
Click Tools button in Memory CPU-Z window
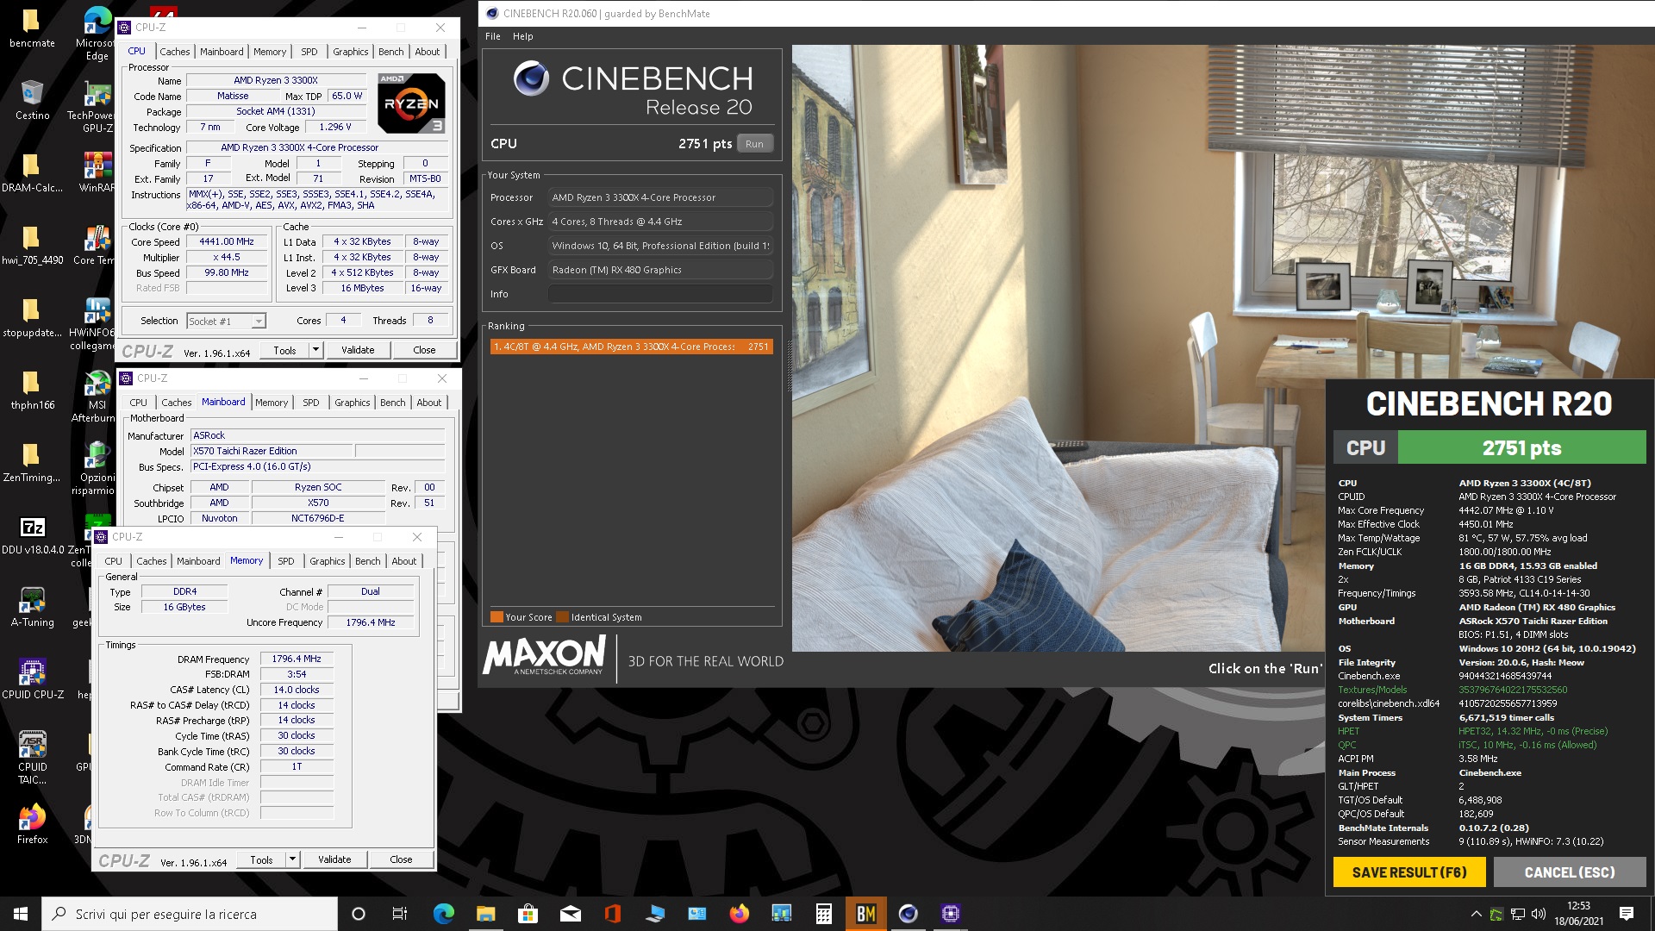pos(261,859)
